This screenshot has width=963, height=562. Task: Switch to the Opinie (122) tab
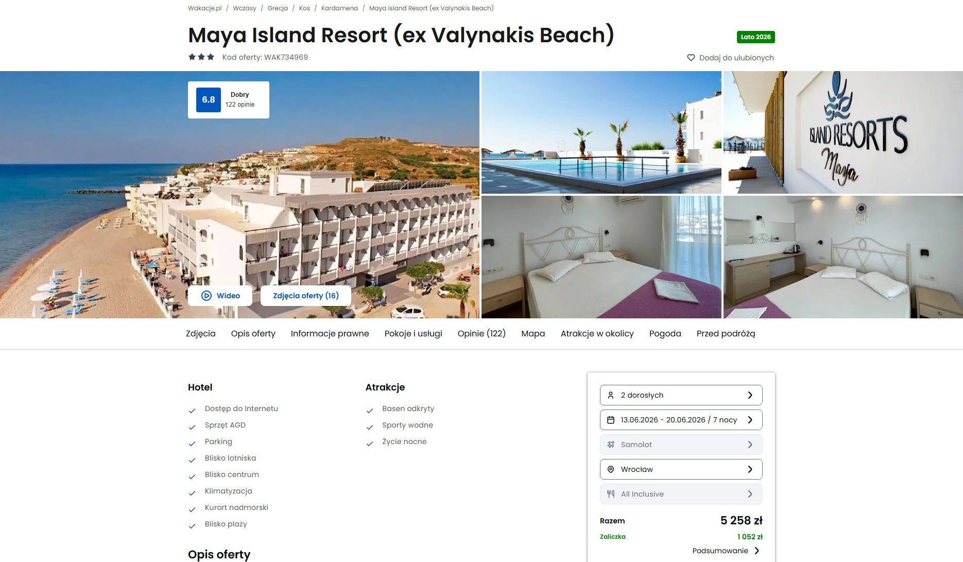pos(482,334)
